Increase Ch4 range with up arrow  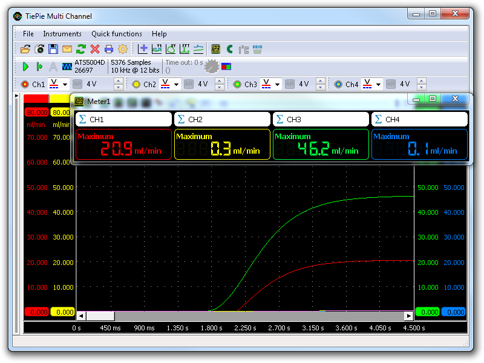pos(421,81)
